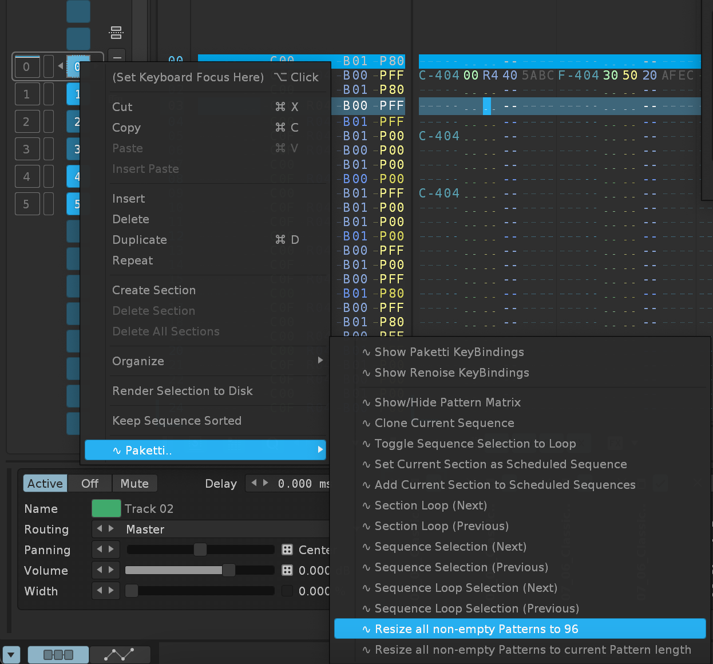Click the left arrow next to sequence 0
713x664 pixels.
click(x=61, y=66)
